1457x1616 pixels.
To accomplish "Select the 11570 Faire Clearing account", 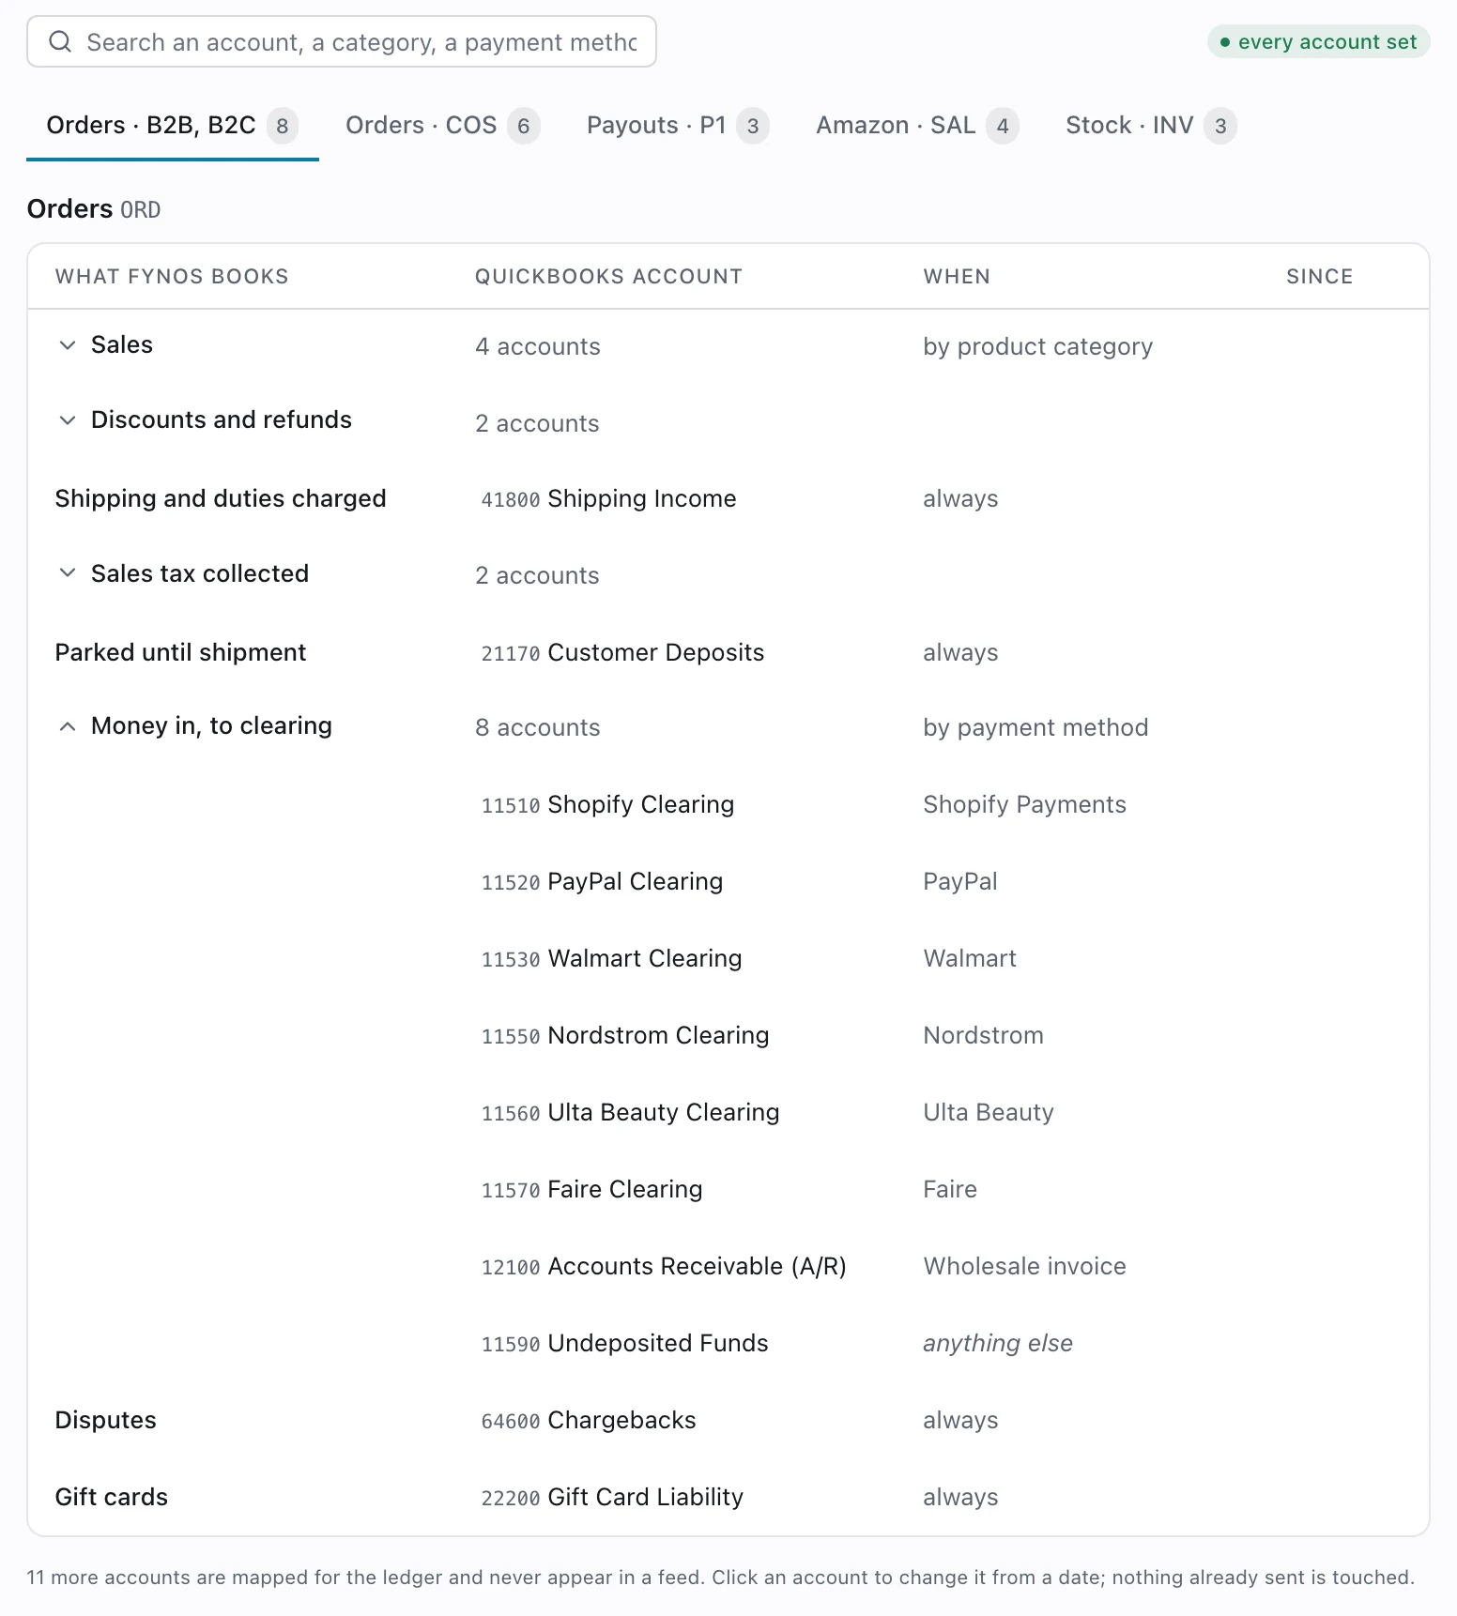I will 591,1189.
